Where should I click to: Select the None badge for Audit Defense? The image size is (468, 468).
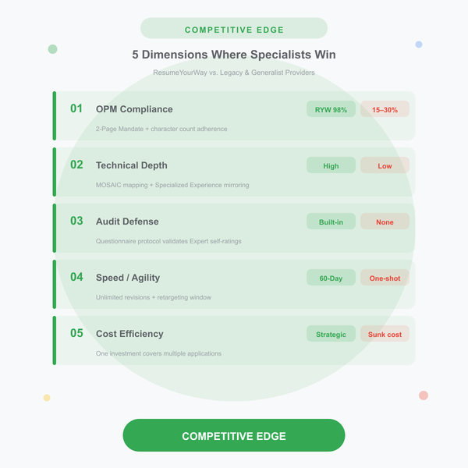(385, 222)
